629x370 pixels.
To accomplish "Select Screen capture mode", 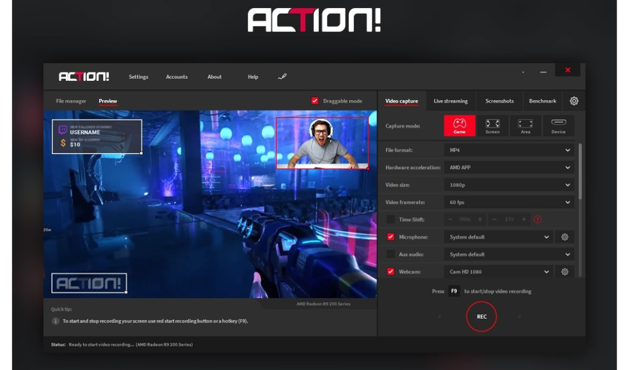I will tap(492, 126).
